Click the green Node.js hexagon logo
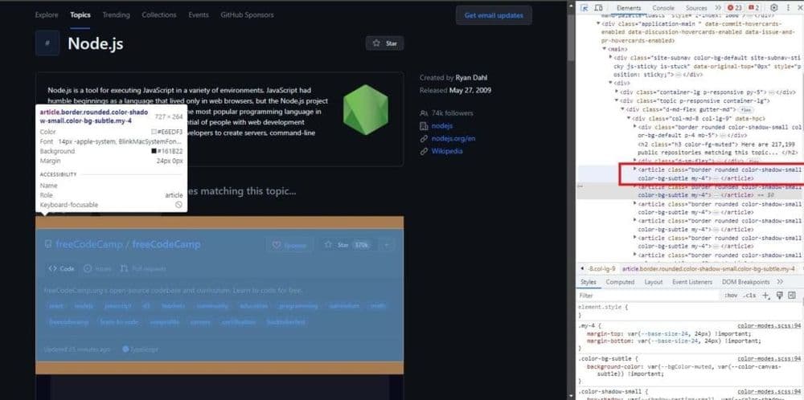The width and height of the screenshot is (804, 400). [x=366, y=110]
